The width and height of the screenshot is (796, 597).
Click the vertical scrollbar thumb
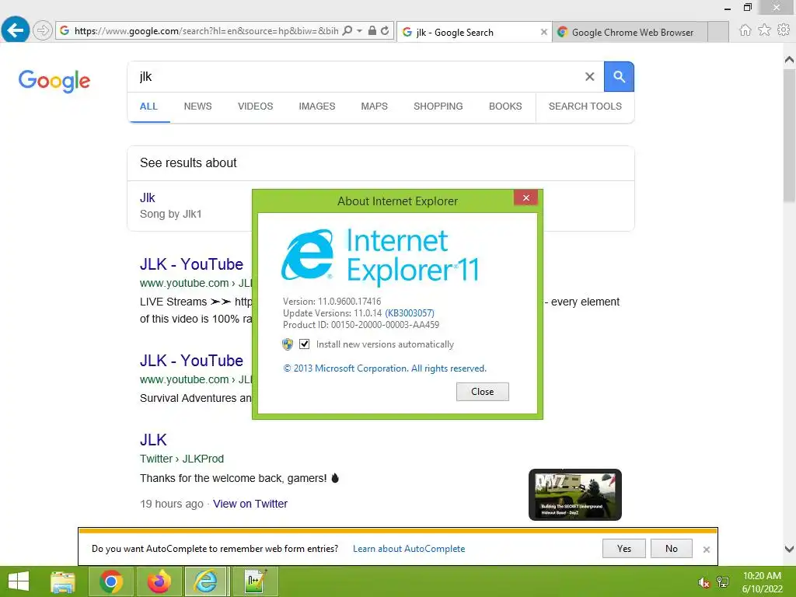[789, 135]
